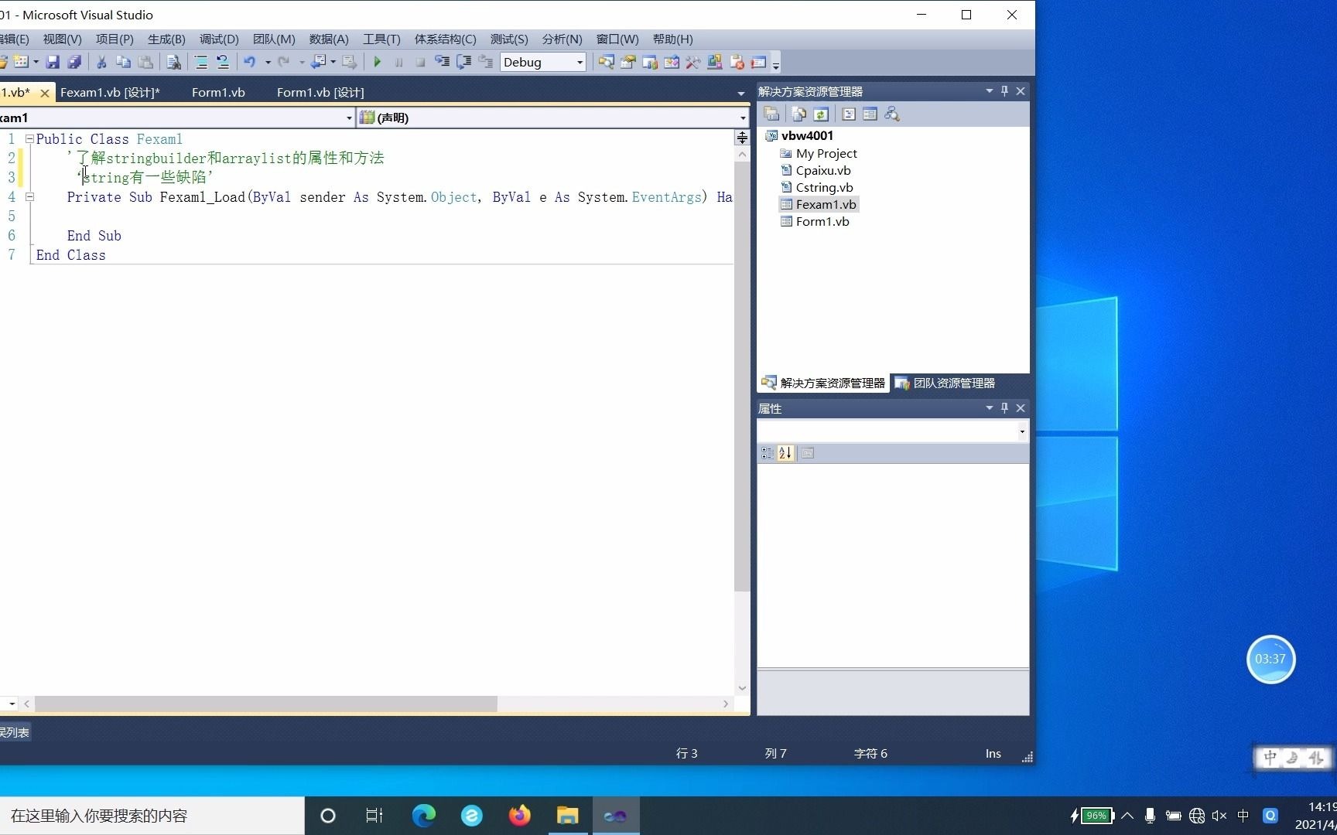Open the class name dropdown
This screenshot has width=1337, height=835.
tap(349, 118)
